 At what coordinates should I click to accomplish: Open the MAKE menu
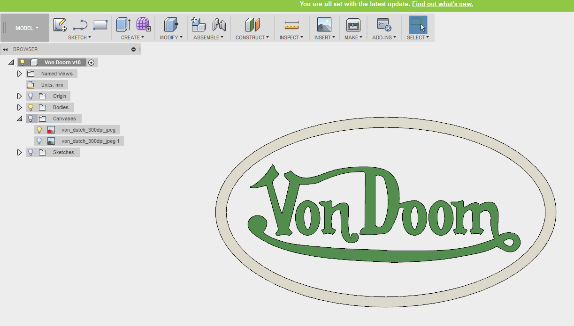(353, 37)
